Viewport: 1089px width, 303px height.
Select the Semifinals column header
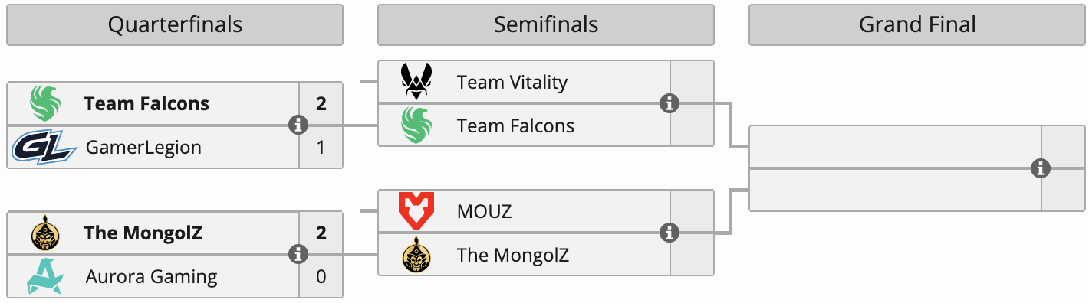(546, 24)
